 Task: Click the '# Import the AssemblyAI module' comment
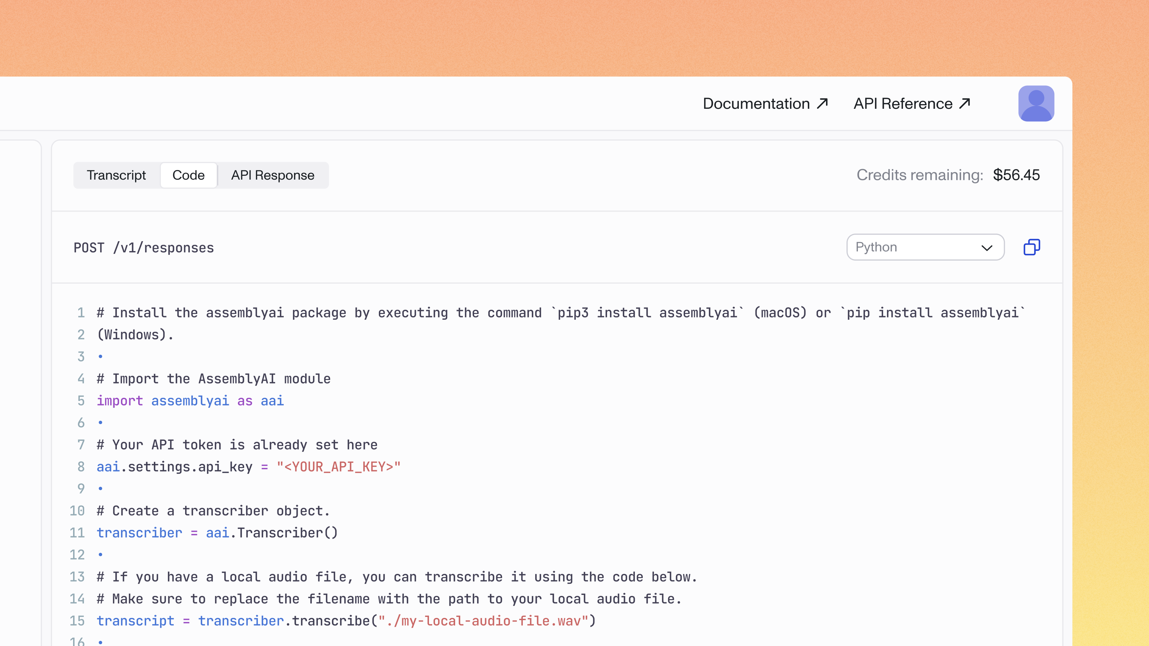point(214,378)
